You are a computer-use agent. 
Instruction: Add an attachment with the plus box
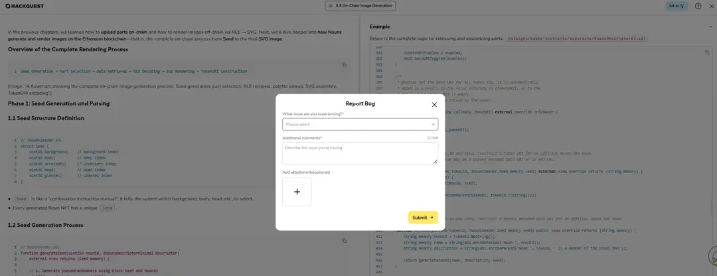point(297,192)
